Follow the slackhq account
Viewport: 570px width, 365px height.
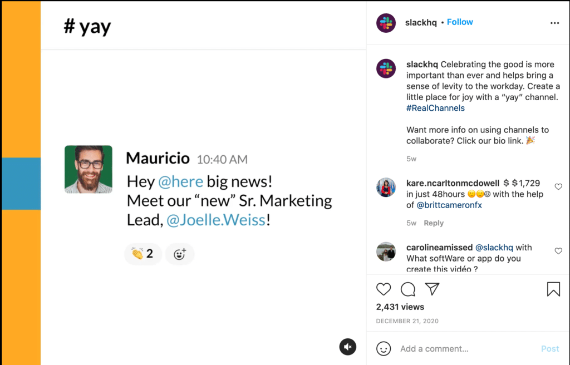pyautogui.click(x=460, y=22)
